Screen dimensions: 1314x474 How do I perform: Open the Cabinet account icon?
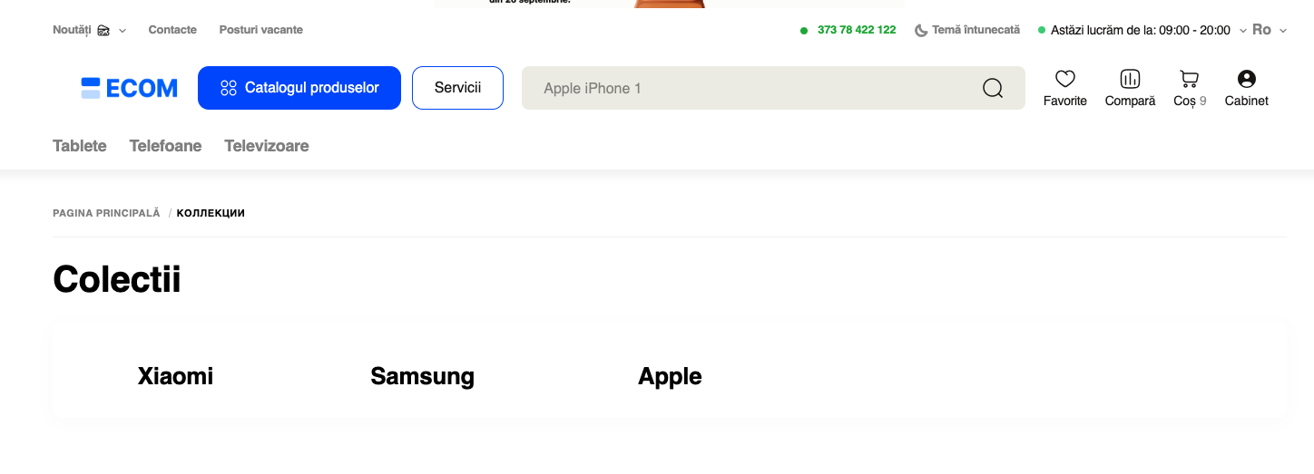(1246, 80)
